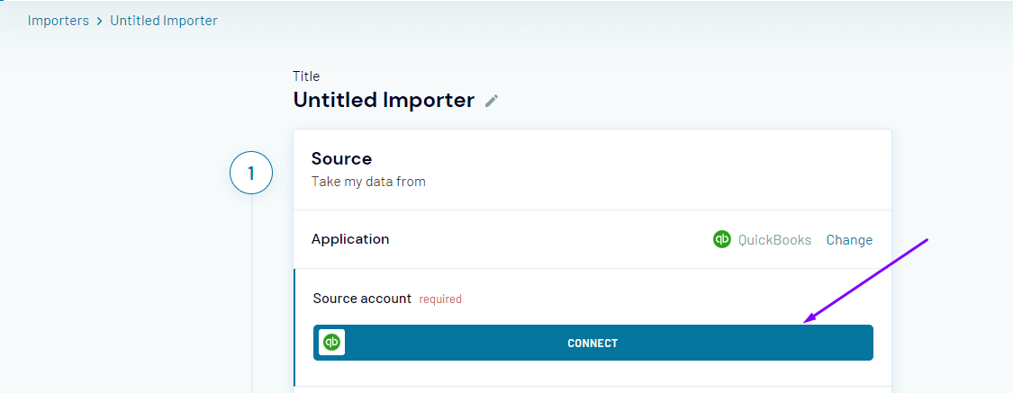Viewport: 1013px width, 393px height.
Task: Click the Source account label
Action: point(362,299)
